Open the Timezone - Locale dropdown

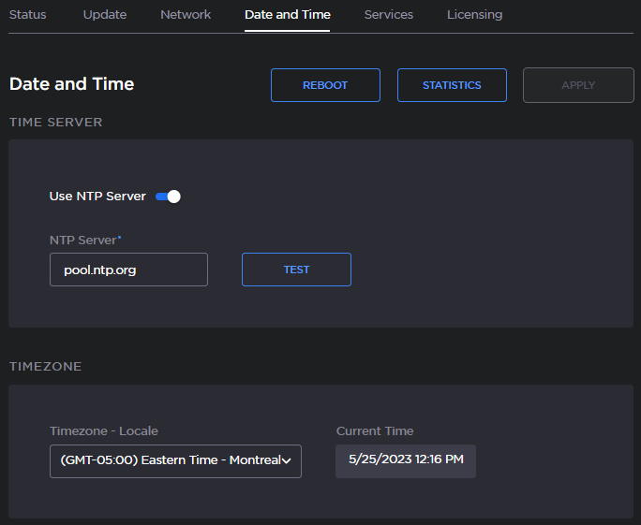pos(169,460)
